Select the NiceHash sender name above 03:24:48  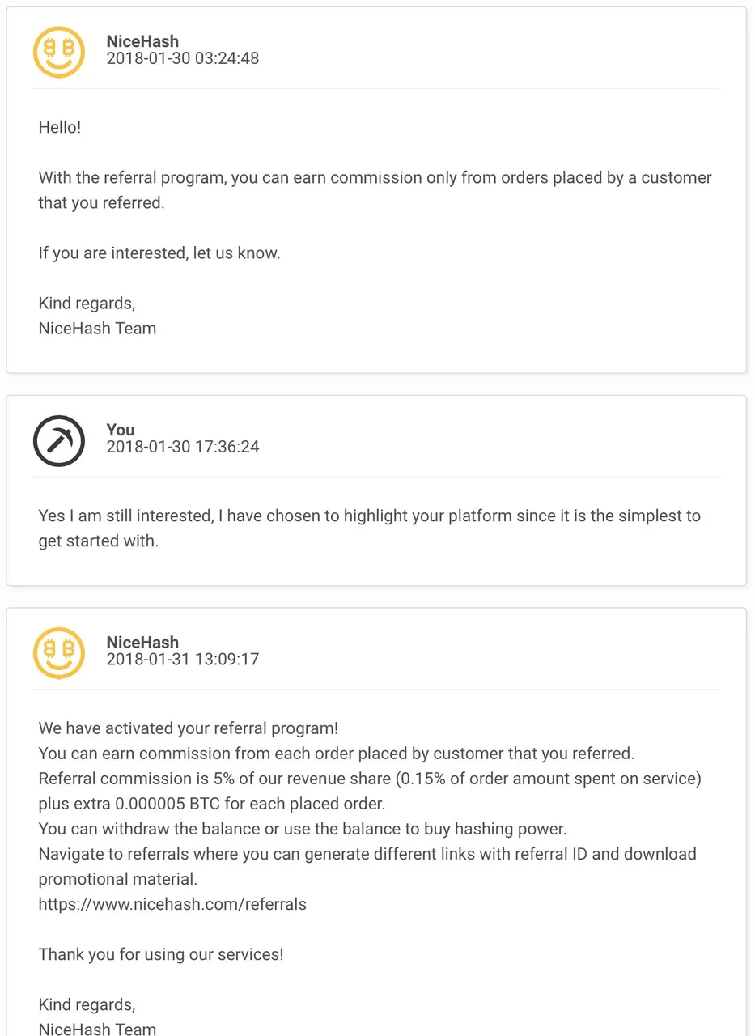pyautogui.click(x=142, y=41)
